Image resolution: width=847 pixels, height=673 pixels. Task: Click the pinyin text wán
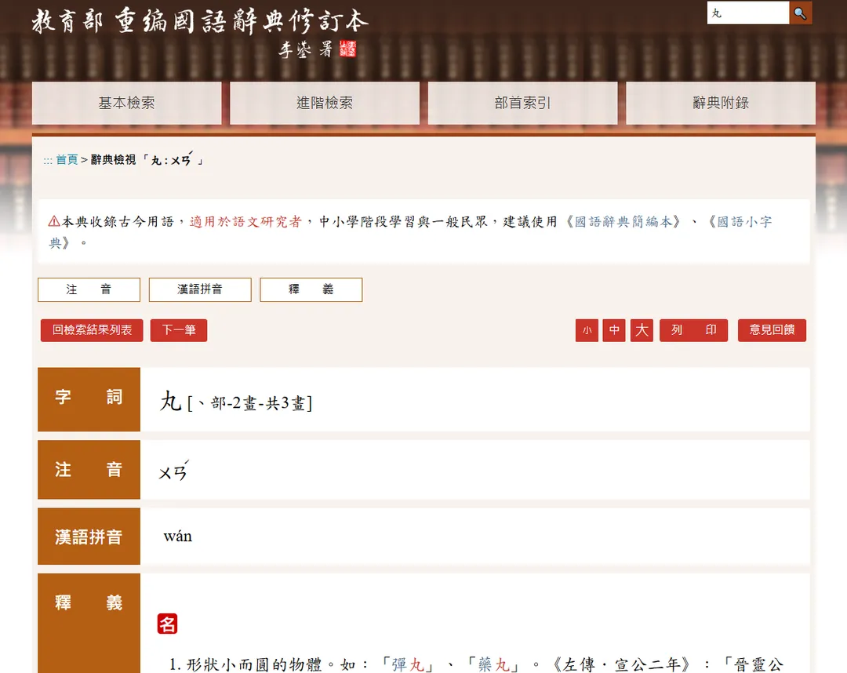[x=178, y=537]
